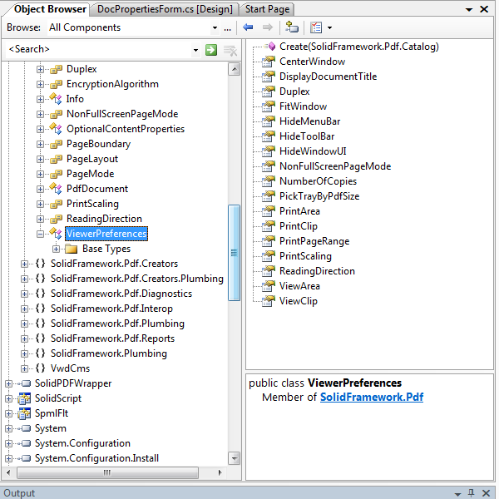Click the OptionalContentProperties class icon

pos(56,129)
